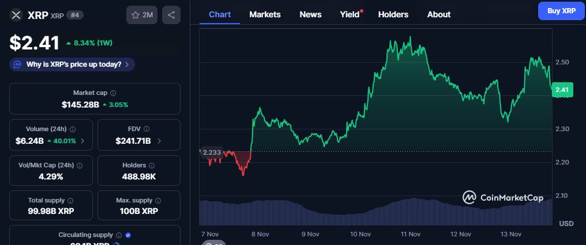Switch to the News tab
The image size is (586, 245).
(x=310, y=14)
